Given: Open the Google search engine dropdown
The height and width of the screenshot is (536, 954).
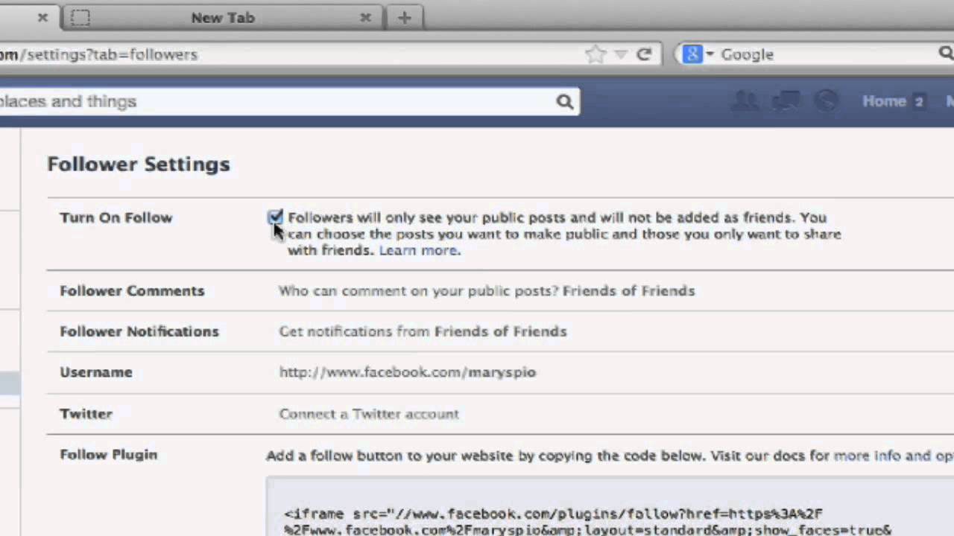Looking at the screenshot, I should click(698, 54).
